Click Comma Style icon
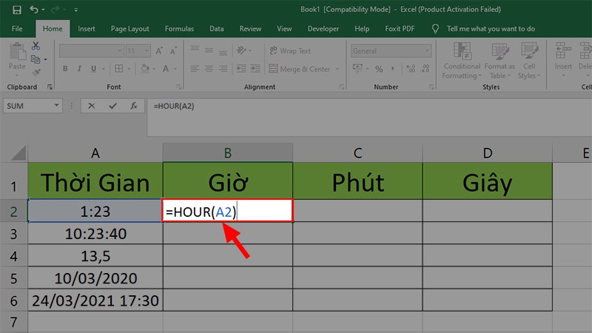592x333 pixels. (x=393, y=69)
